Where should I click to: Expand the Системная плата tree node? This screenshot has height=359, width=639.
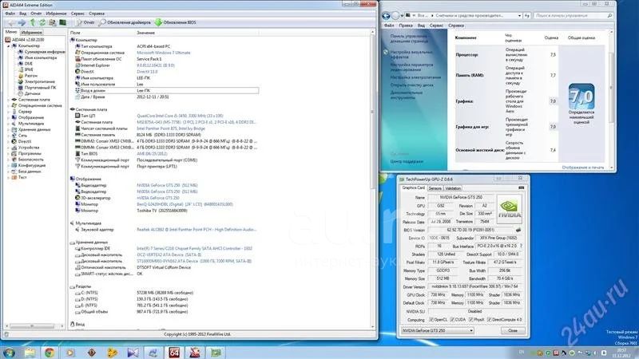pyautogui.click(x=8, y=100)
